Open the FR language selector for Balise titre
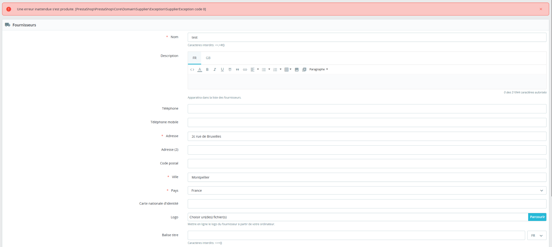Image resolution: width=552 pixels, height=247 pixels. coord(536,236)
